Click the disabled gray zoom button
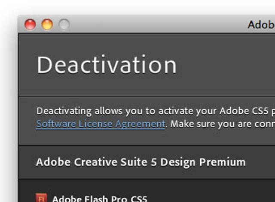This screenshot has width=275, height=202. click(64, 24)
